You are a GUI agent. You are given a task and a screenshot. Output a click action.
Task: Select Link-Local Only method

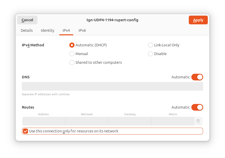150,45
